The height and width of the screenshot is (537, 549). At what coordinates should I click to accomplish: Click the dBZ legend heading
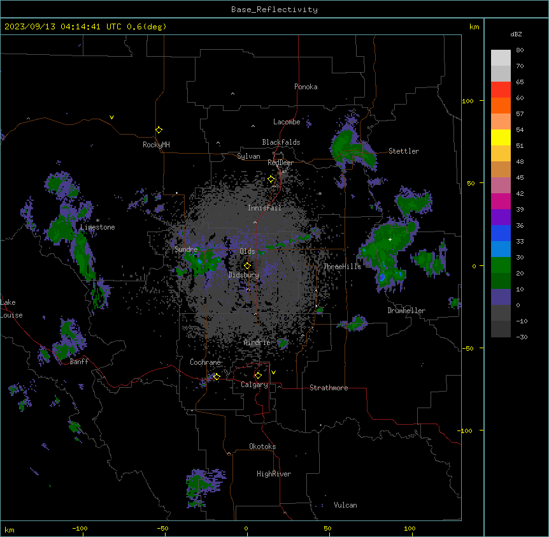(516, 34)
